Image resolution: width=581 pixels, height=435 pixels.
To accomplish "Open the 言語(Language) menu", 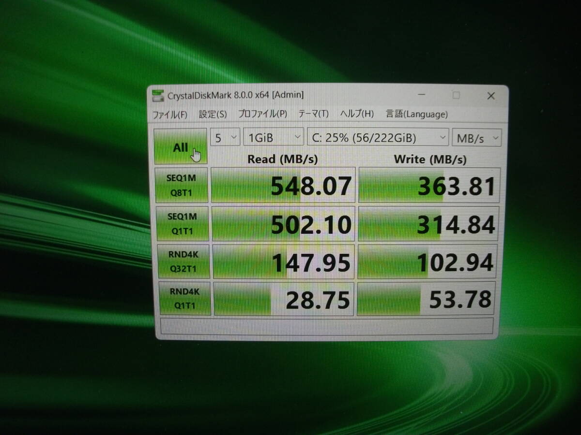I will tap(417, 115).
